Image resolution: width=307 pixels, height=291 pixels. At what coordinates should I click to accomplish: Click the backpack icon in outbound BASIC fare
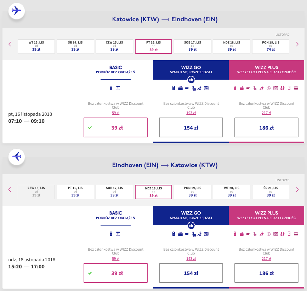click(x=111, y=88)
